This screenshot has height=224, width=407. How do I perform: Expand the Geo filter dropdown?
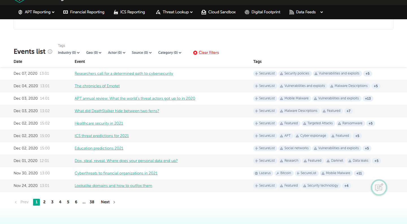(x=94, y=53)
